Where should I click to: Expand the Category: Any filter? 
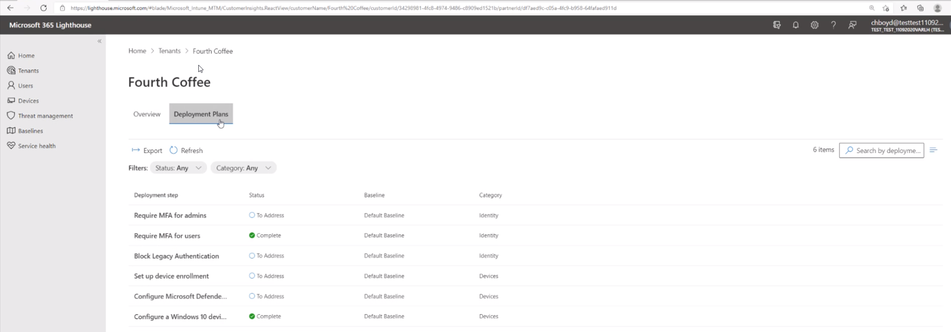[243, 168]
